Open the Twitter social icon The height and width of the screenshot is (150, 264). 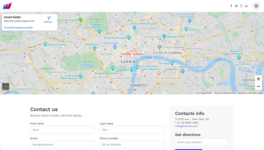pos(236,6)
